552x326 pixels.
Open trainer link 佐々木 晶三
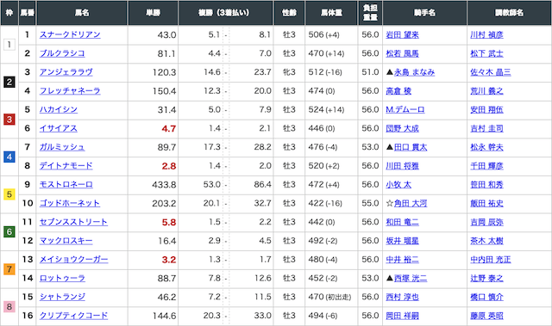coord(491,72)
